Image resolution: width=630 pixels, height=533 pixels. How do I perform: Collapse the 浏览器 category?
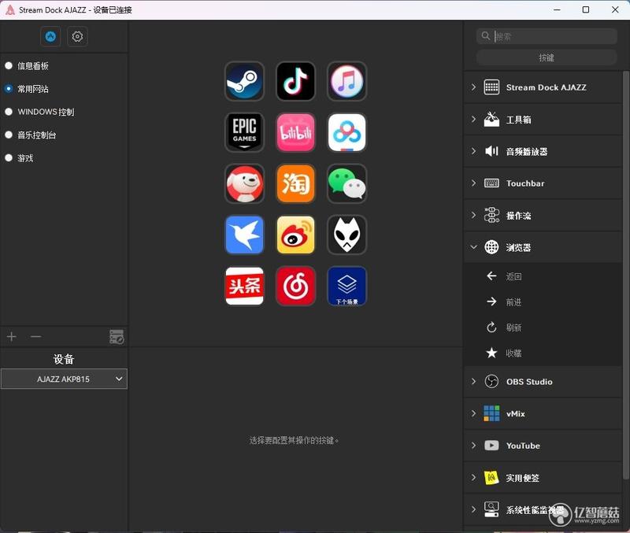544,247
